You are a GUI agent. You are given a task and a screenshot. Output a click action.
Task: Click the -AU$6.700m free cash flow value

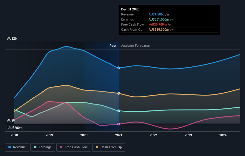point(158,24)
